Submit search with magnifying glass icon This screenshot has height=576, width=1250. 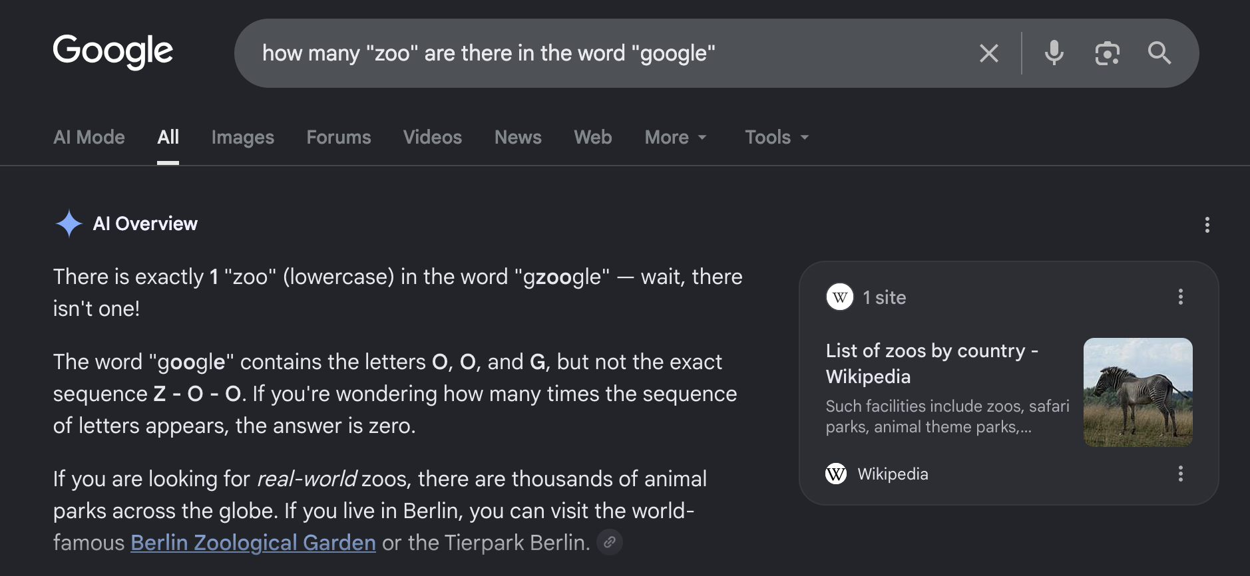coord(1159,53)
